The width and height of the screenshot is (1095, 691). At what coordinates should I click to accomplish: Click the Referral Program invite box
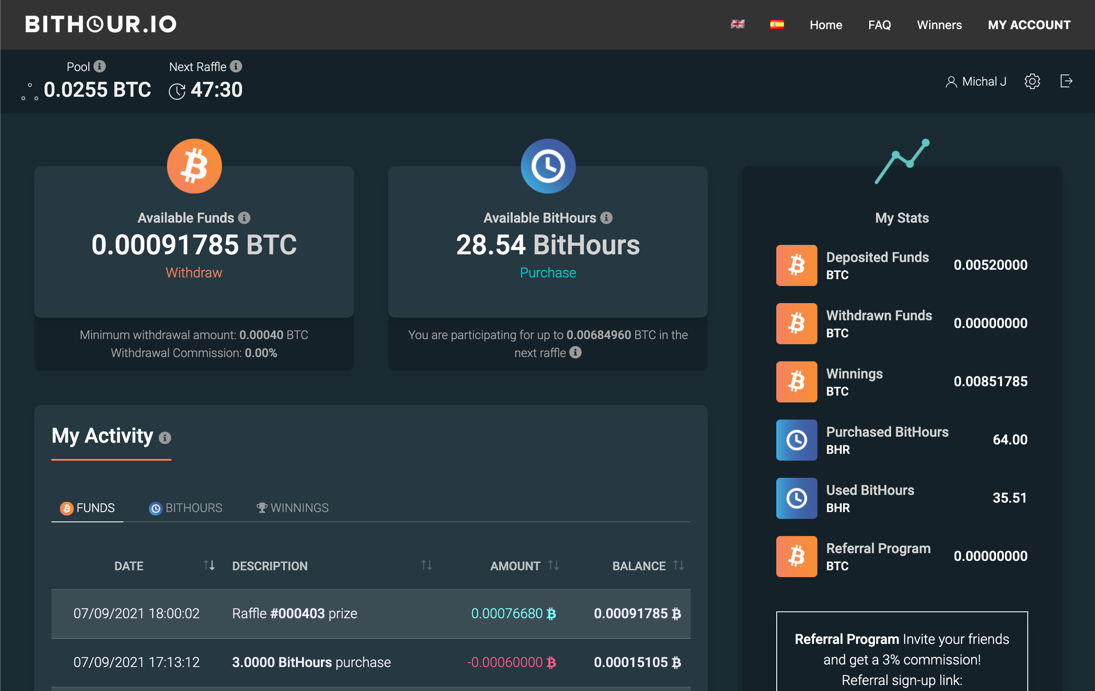(x=902, y=652)
